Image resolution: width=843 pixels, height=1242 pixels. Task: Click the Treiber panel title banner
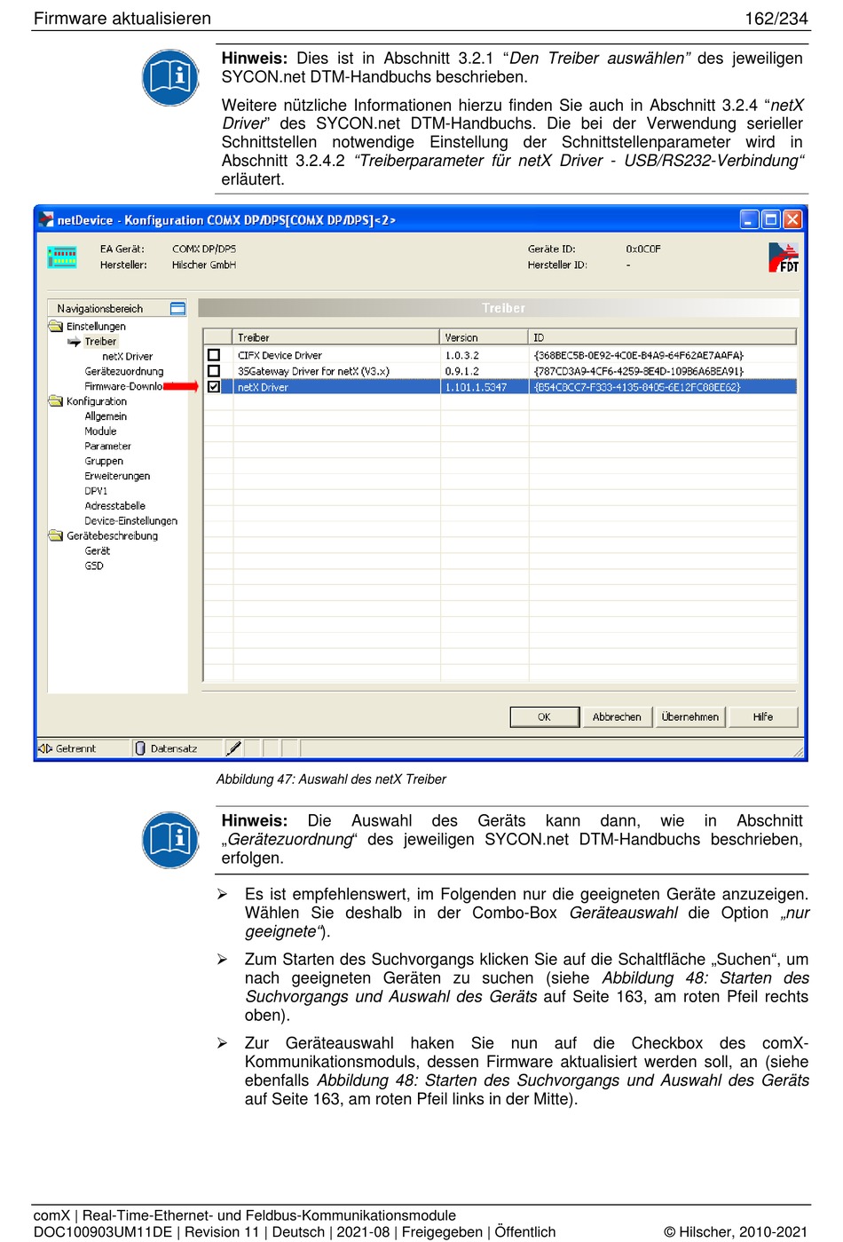click(x=499, y=308)
